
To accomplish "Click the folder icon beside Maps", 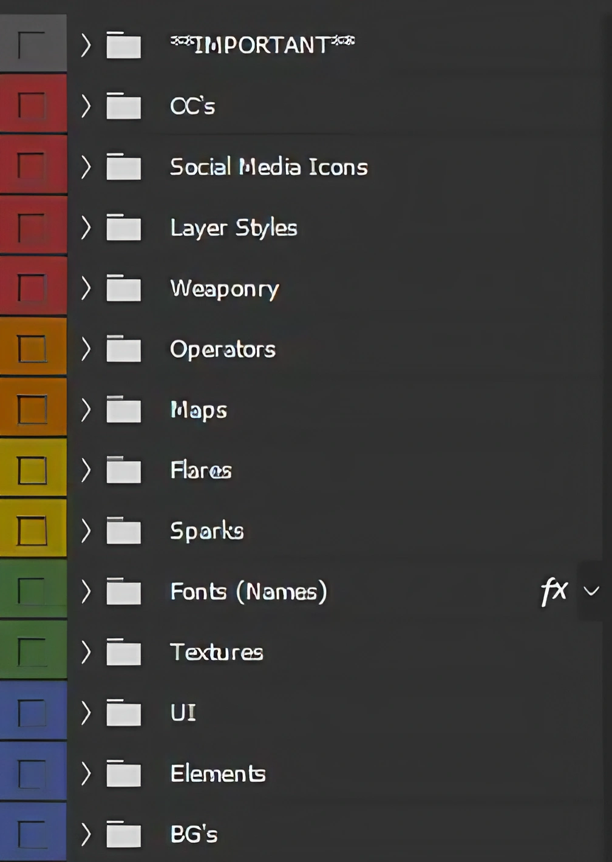I will [124, 410].
